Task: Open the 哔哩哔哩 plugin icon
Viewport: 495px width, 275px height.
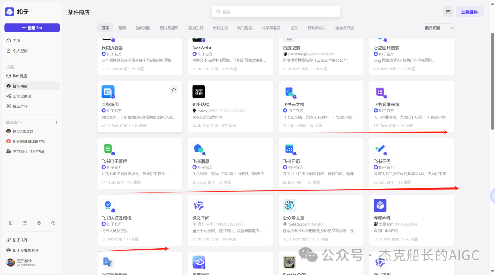Action: pyautogui.click(x=380, y=206)
